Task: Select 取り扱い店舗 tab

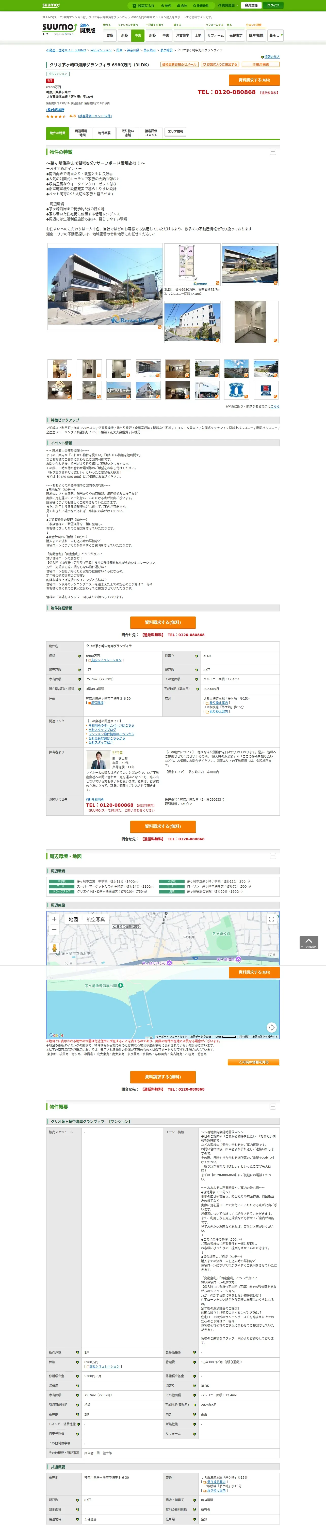Action: point(128,133)
